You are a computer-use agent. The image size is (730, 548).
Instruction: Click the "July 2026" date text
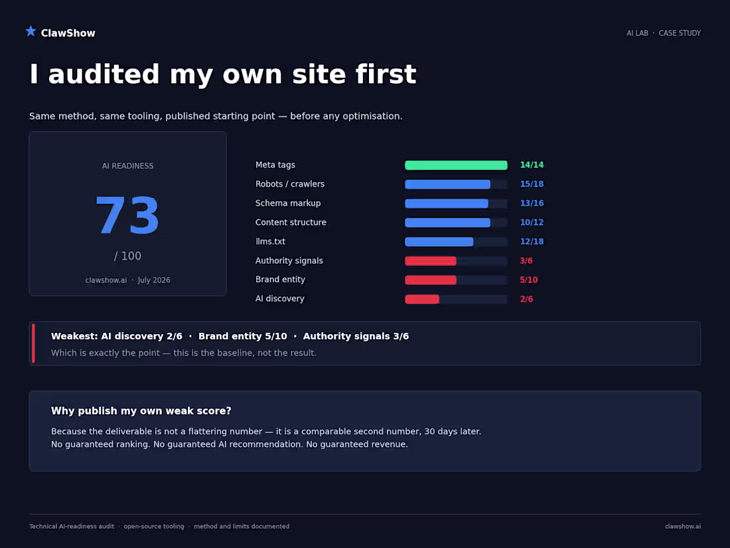pos(154,280)
